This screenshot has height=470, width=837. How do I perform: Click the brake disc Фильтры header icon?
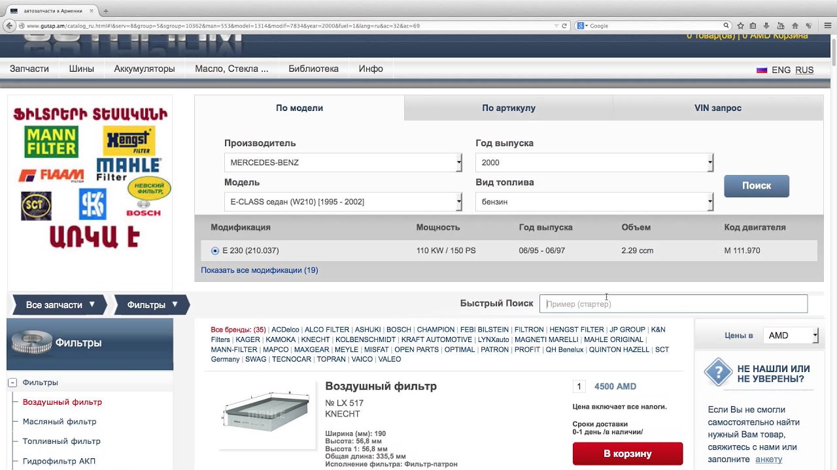tap(31, 342)
